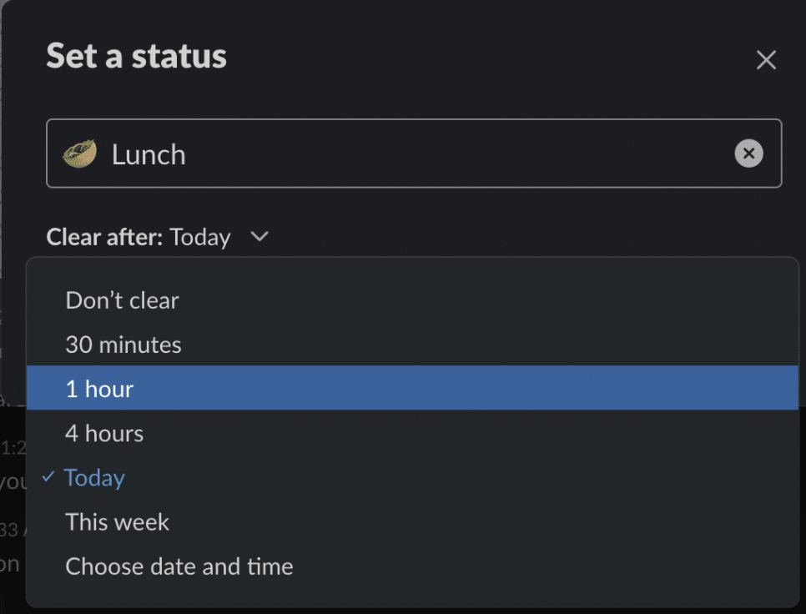The width and height of the screenshot is (806, 614).
Task: Select the 30 minutes option
Action: (x=412, y=345)
